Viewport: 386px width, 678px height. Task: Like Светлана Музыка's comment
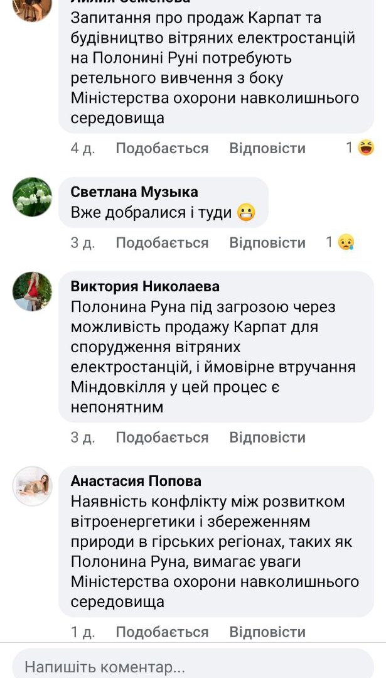coord(162,242)
